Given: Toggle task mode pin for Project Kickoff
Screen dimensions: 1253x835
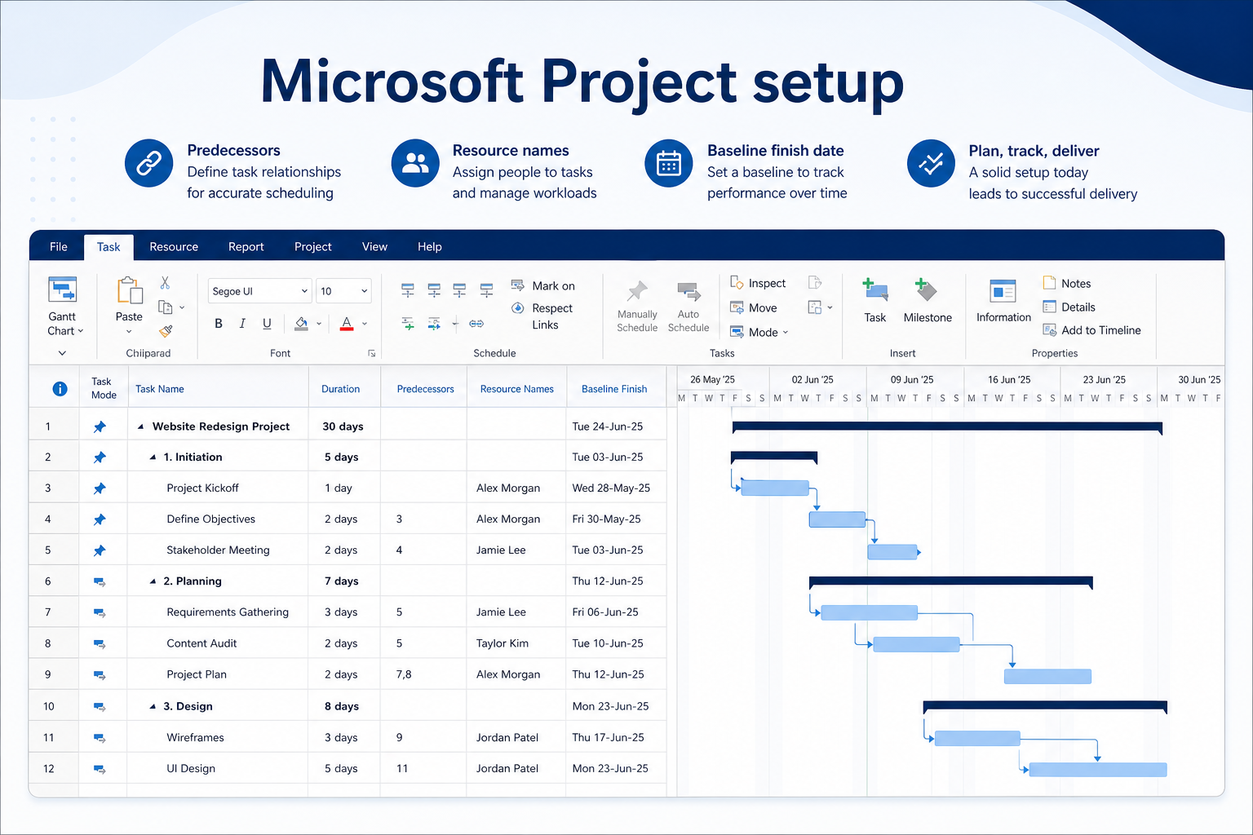Looking at the screenshot, I should pyautogui.click(x=100, y=488).
